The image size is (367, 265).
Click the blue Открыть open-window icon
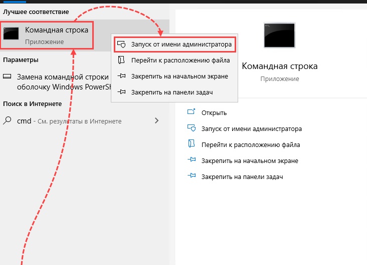[191, 111]
